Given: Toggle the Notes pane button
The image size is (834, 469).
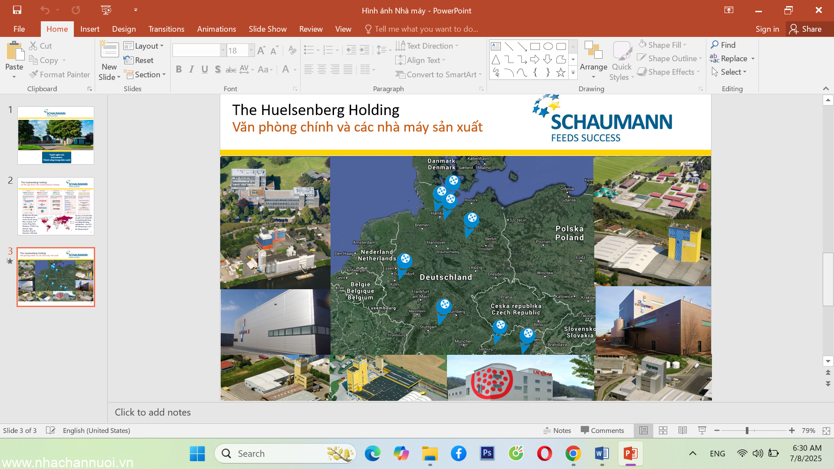Looking at the screenshot, I should pyautogui.click(x=557, y=430).
